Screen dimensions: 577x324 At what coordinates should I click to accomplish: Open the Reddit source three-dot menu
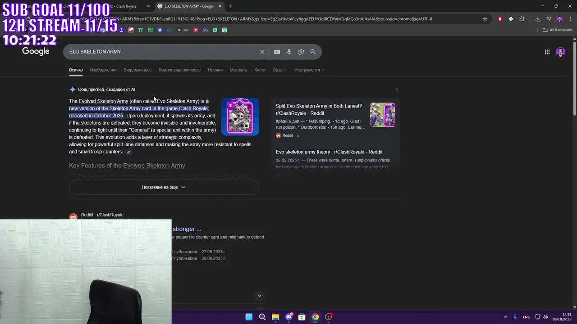[x=298, y=135]
